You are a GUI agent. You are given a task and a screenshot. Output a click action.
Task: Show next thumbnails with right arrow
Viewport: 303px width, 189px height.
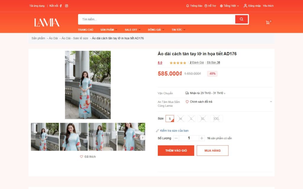(143, 138)
